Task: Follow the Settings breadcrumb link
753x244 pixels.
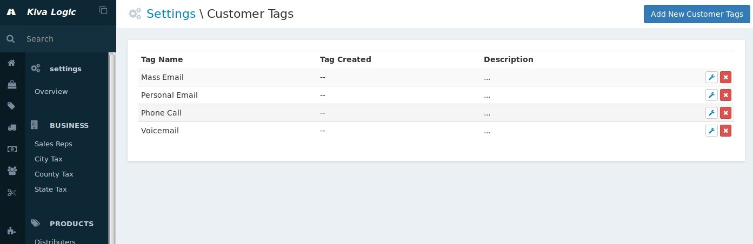Action: [x=171, y=14]
